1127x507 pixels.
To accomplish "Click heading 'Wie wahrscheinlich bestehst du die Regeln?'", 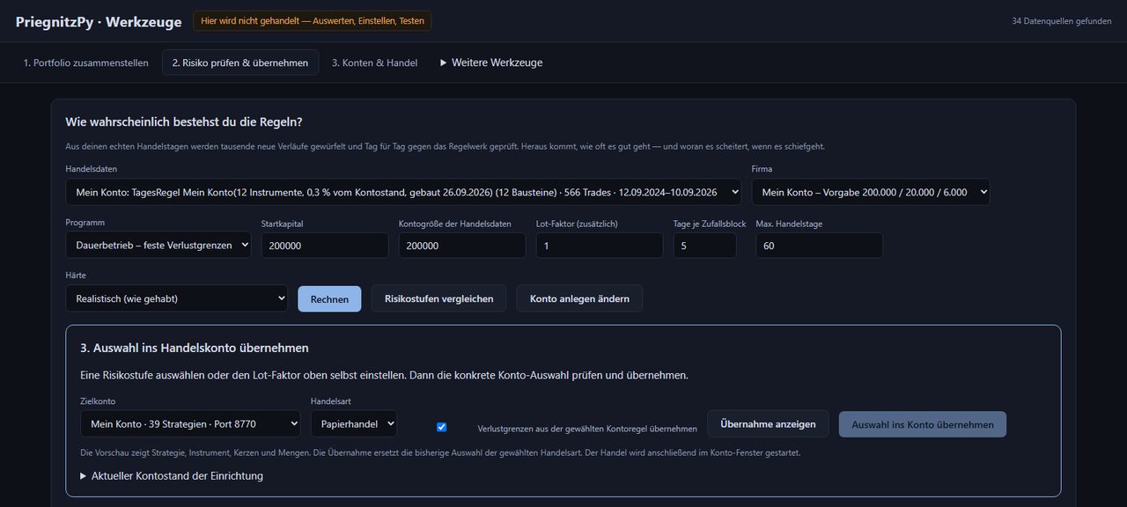I will point(184,121).
